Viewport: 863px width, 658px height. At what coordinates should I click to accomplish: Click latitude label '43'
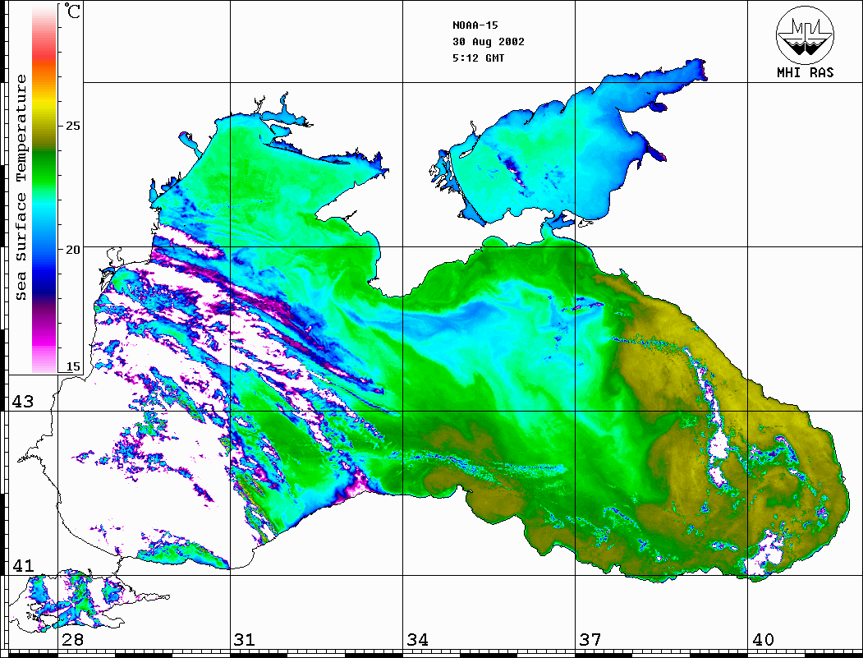(23, 402)
